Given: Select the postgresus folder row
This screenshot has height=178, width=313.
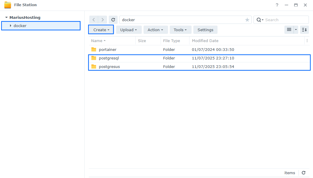Looking at the screenshot, I should point(109,66).
